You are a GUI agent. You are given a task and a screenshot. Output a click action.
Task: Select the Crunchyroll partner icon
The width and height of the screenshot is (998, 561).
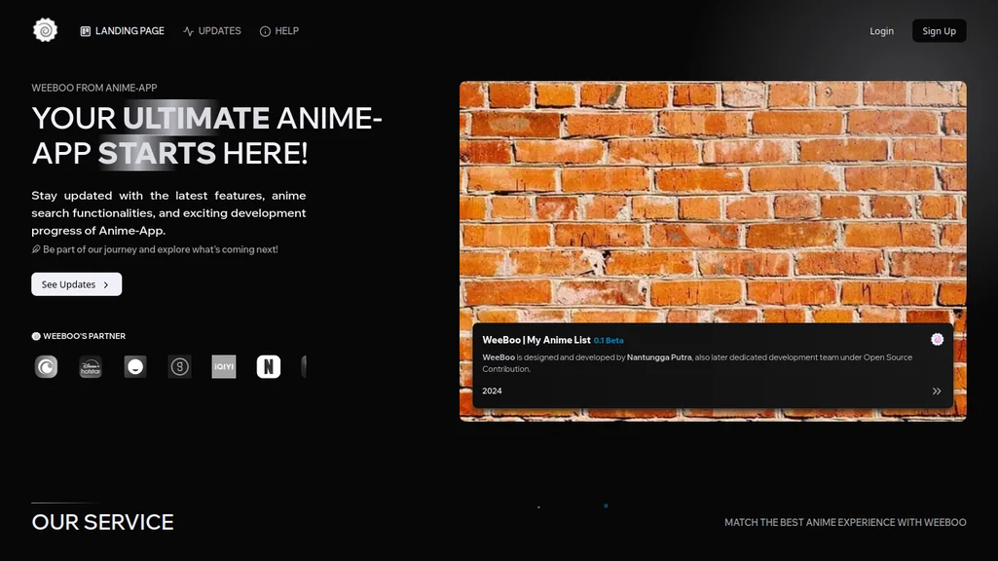coord(46,366)
